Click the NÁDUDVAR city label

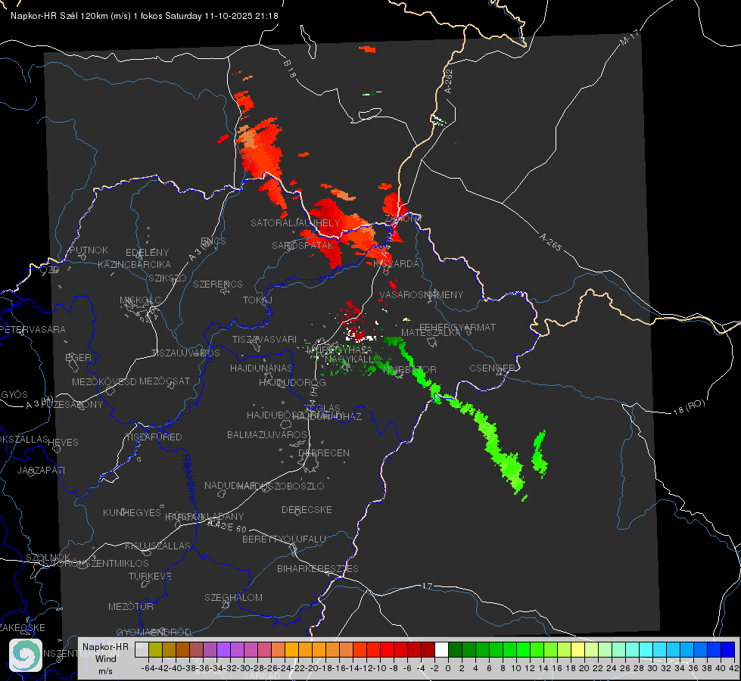pos(230,485)
